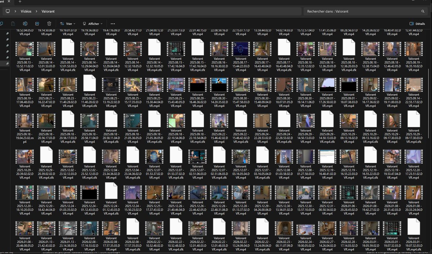Select video thumbnail 2025.08.16 - 18.16.30.02

219,49
